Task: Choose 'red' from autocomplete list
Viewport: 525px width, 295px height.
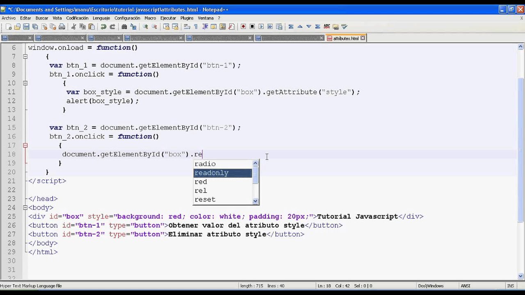Action: pos(223,182)
